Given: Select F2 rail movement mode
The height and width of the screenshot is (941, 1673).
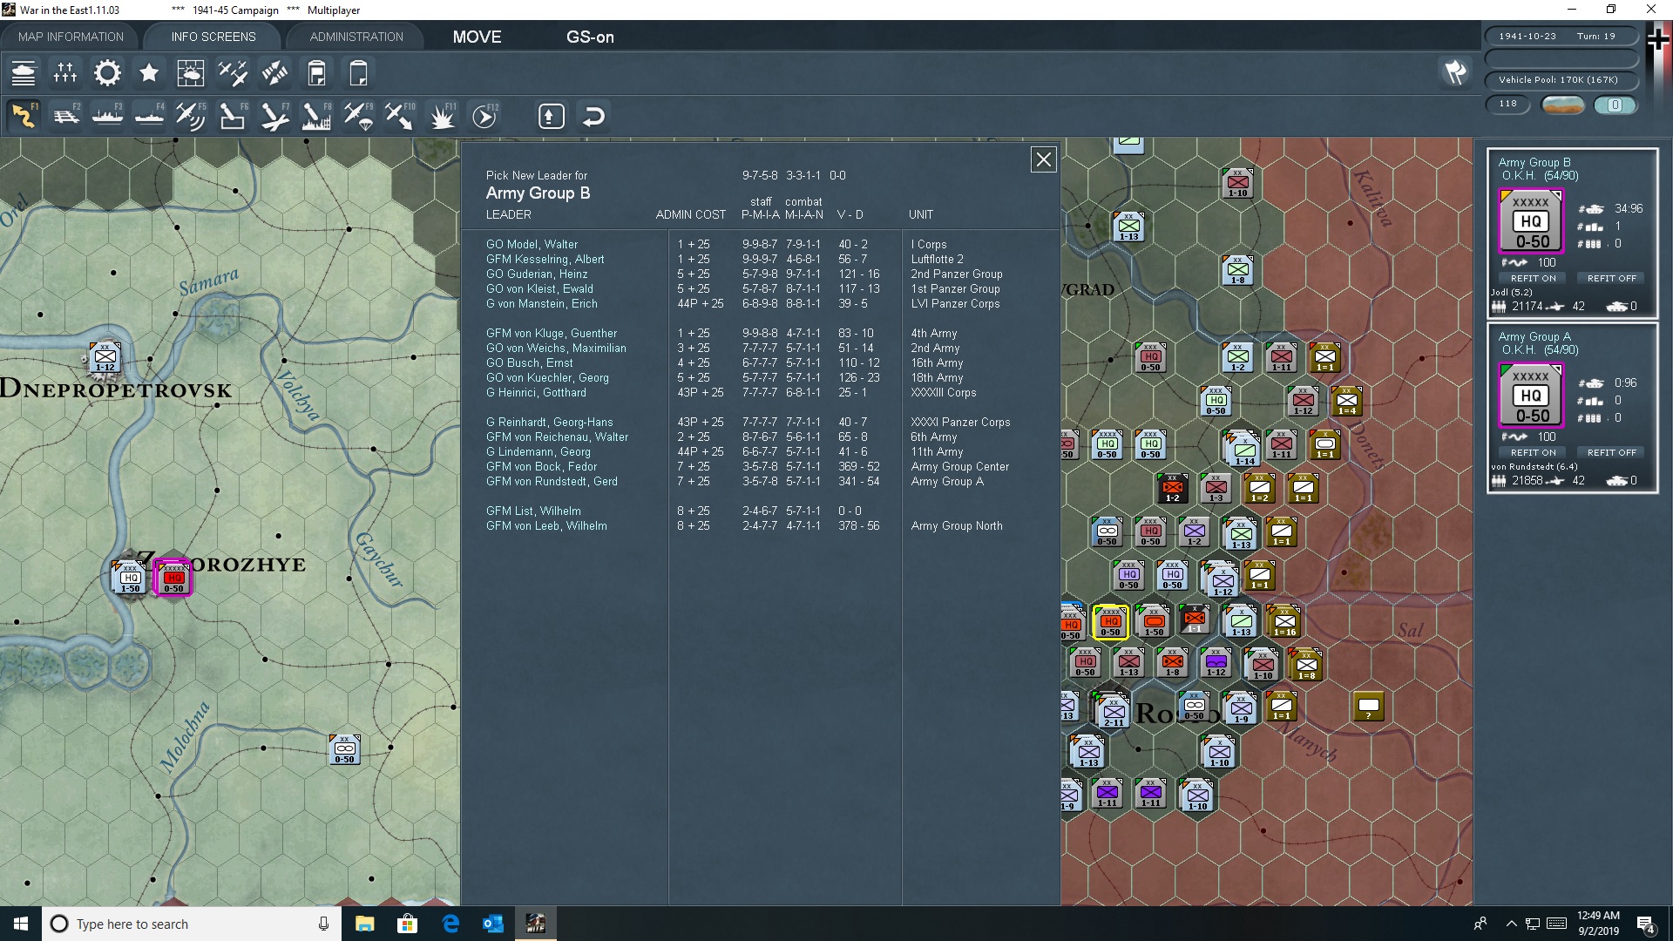Looking at the screenshot, I should point(66,116).
